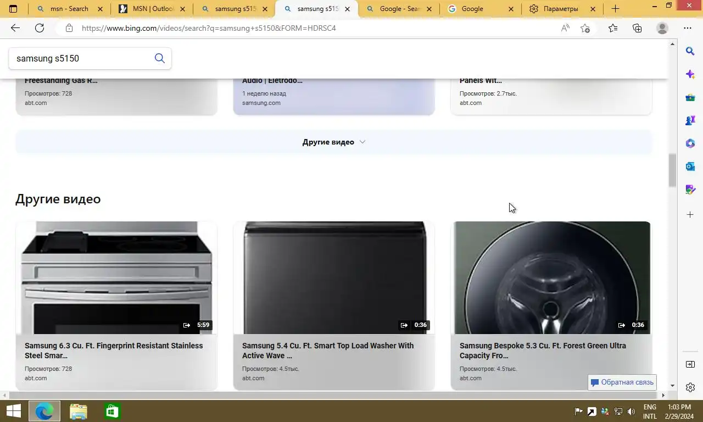Play the black top load washer thumbnail
The height and width of the screenshot is (422, 703).
(334, 277)
